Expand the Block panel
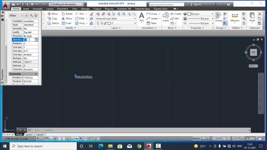The image size is (267, 150). click(172, 28)
